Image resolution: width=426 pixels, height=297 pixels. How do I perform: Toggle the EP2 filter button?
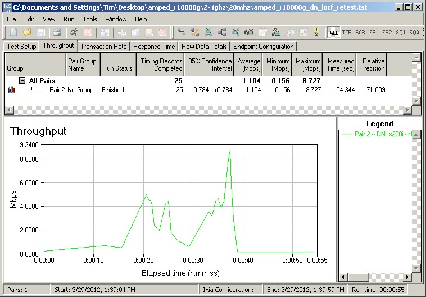point(387,33)
